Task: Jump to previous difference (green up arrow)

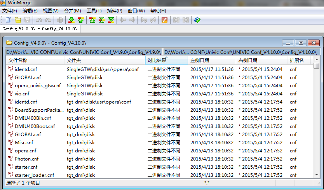Action: tap(81, 20)
